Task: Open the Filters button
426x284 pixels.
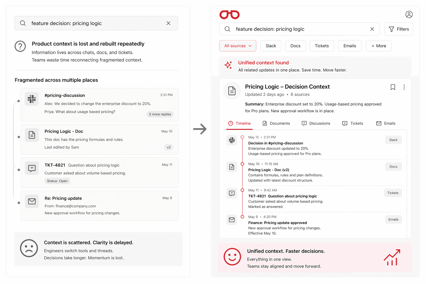Action: [x=399, y=29]
